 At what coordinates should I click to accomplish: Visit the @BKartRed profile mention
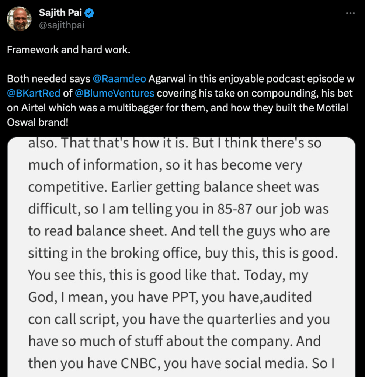click(x=34, y=93)
